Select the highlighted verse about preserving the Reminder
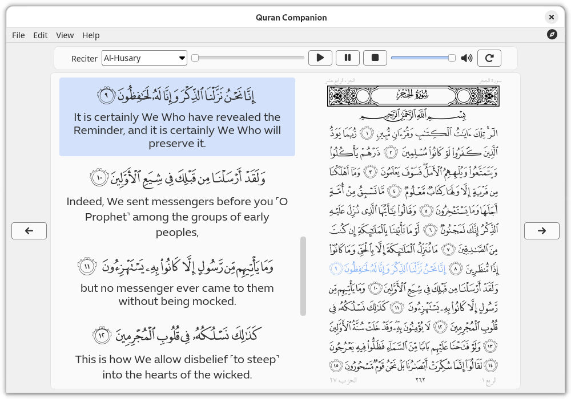The height and width of the screenshot is (399, 571). pos(177,116)
